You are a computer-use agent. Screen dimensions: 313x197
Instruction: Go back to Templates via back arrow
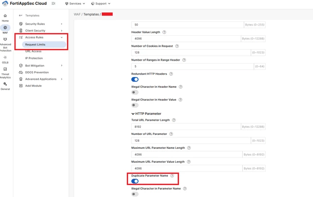coord(20,15)
